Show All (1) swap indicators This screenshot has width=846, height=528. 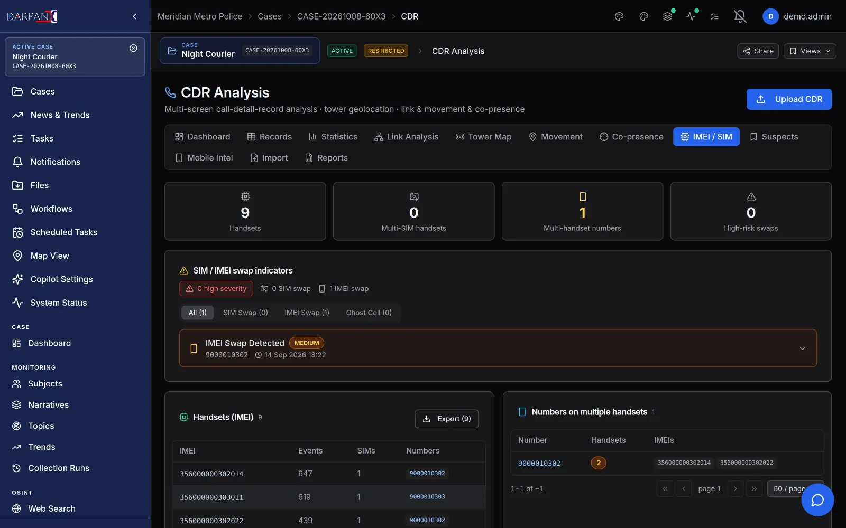tap(198, 313)
